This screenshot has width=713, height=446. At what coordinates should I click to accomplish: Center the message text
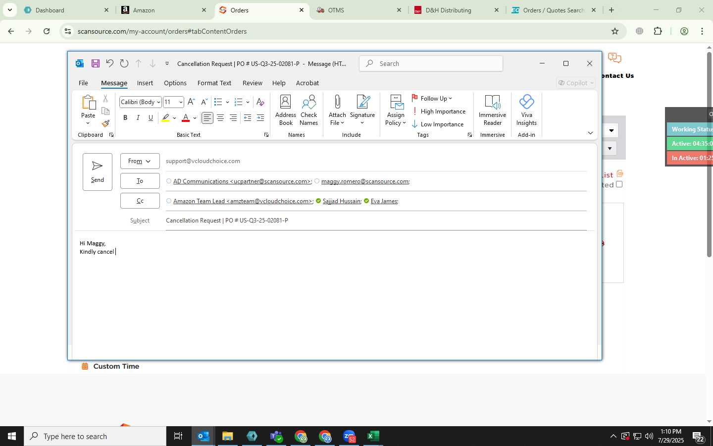220,118
